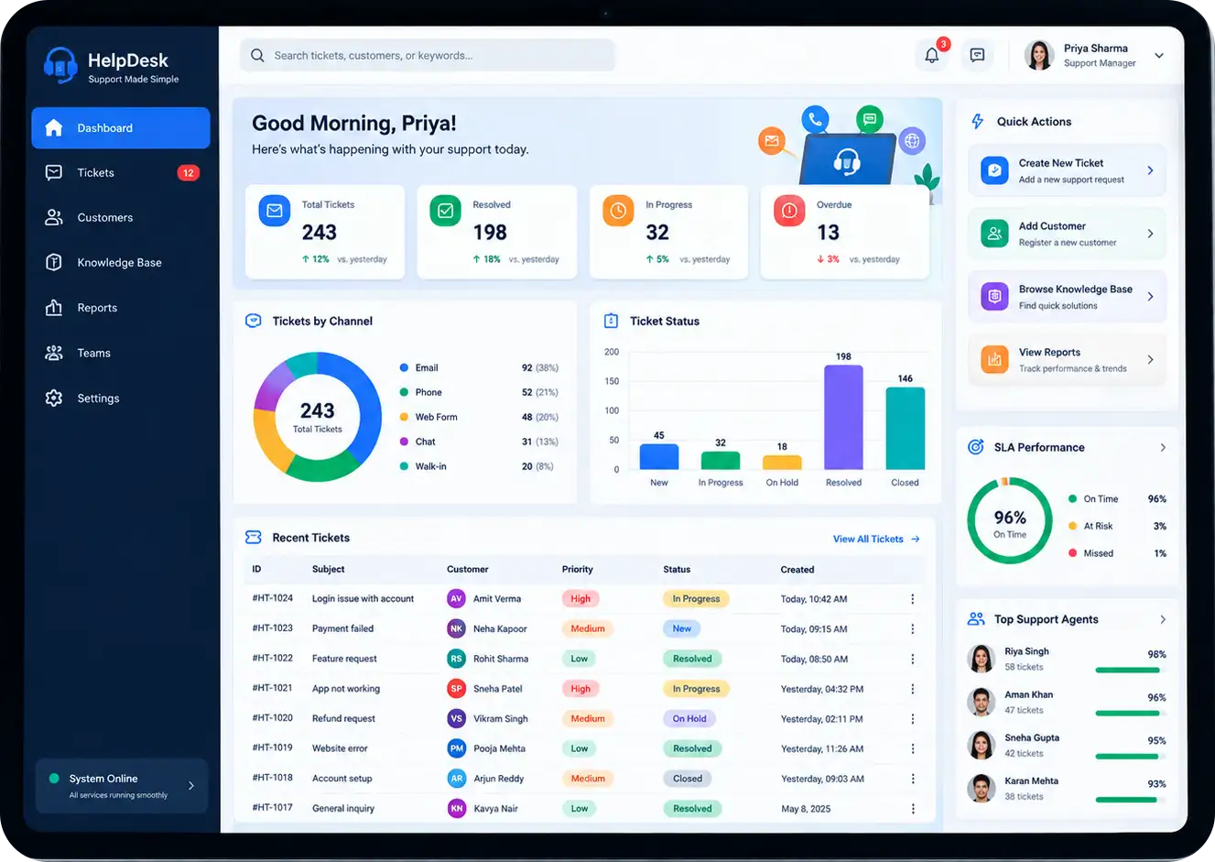Open row menu for ticket #HT-1019
The height and width of the screenshot is (862, 1215).
point(913,748)
